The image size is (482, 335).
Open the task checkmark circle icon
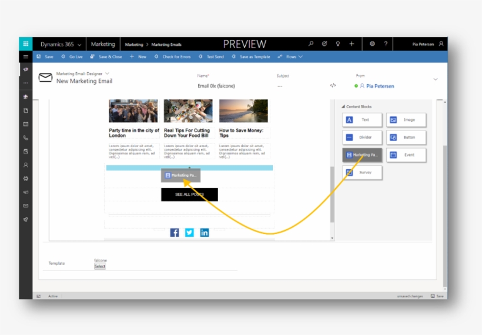[324, 44]
